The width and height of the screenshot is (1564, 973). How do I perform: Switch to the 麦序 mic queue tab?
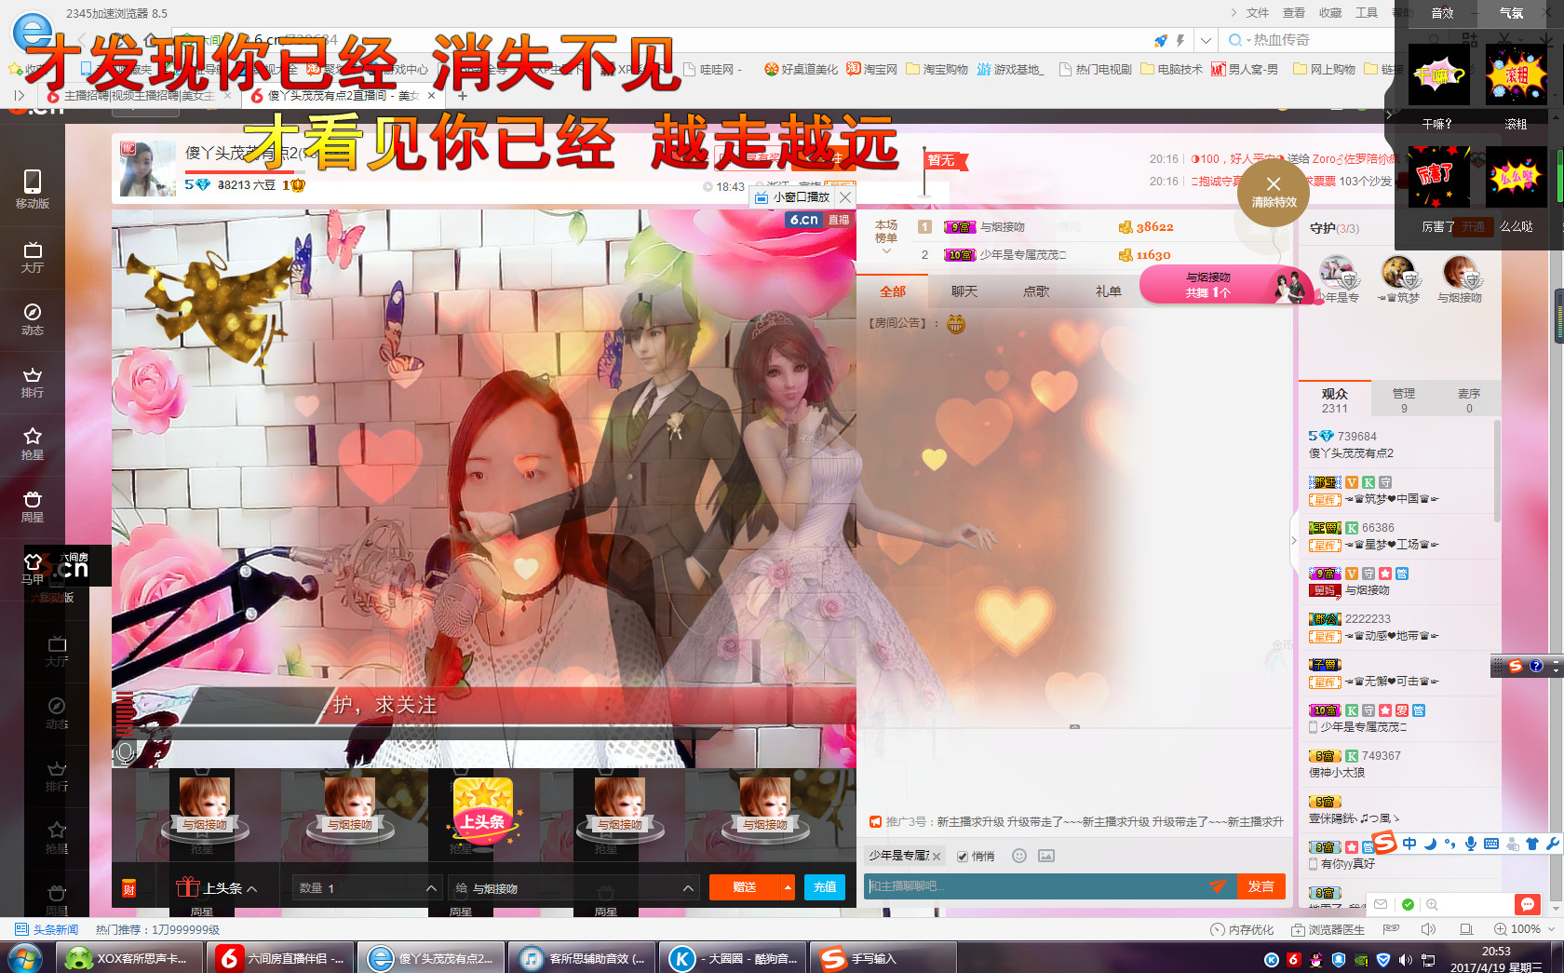tap(1469, 400)
